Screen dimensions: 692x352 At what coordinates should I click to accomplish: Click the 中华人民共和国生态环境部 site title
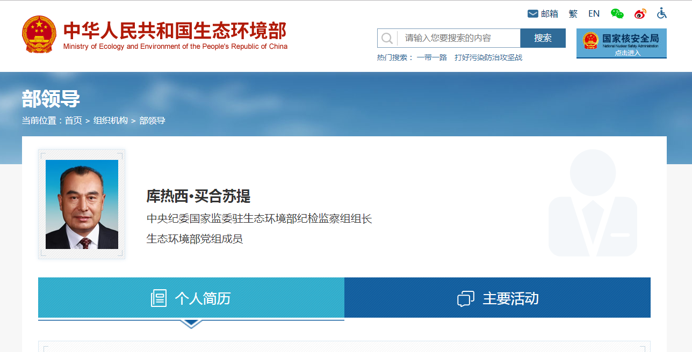click(x=175, y=31)
